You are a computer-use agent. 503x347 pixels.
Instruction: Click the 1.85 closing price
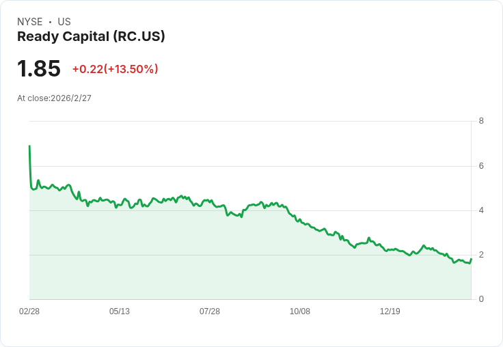(x=39, y=69)
